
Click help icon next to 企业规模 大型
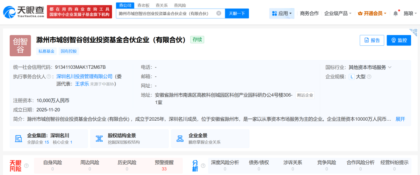[x=369, y=77]
